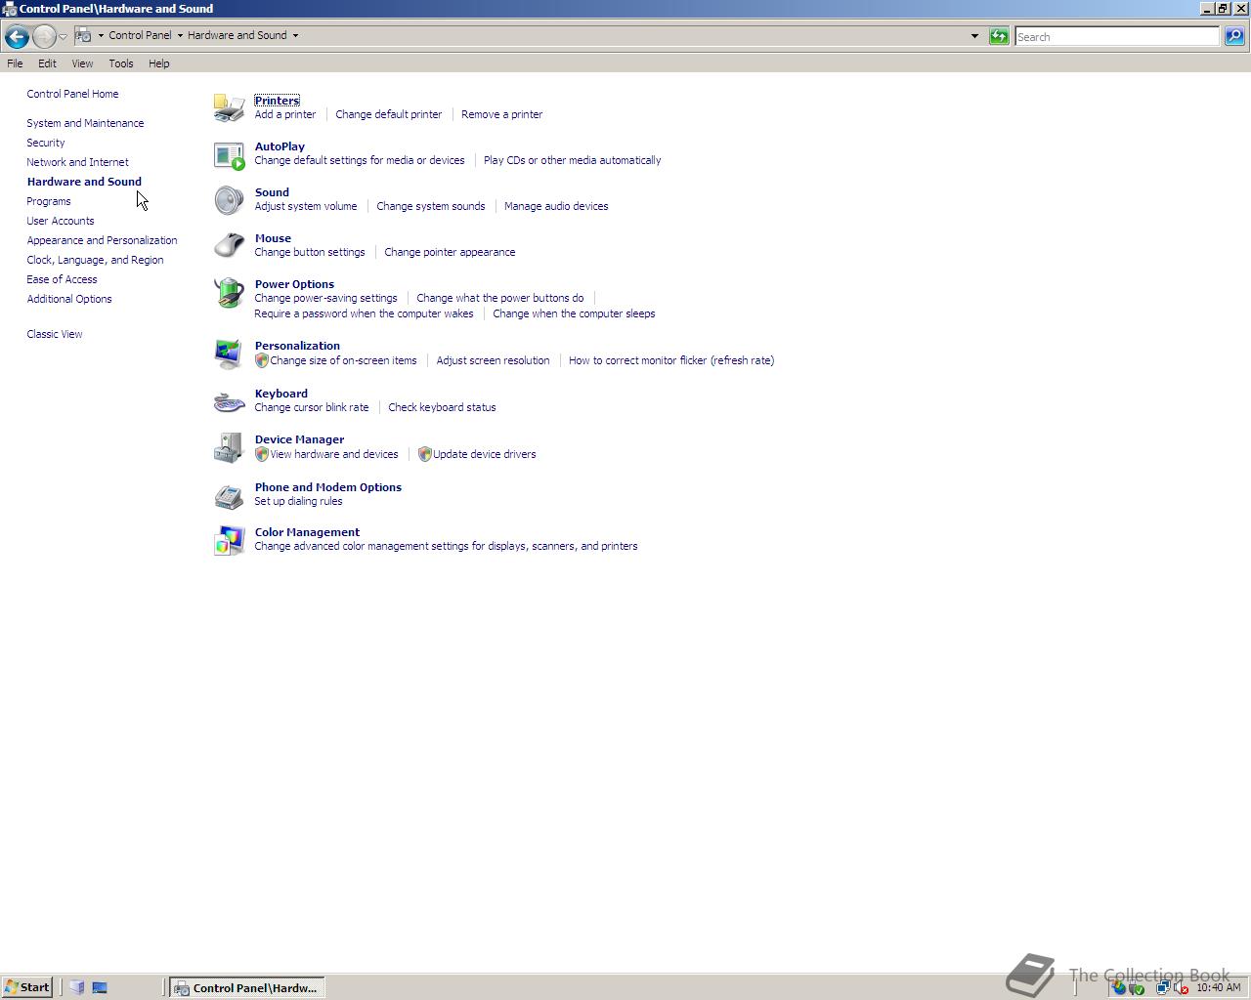Go back with the Back arrow button

(17, 36)
